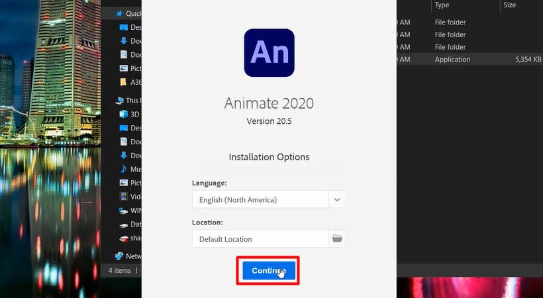This screenshot has width=543, height=298.
Task: Open the Videos film icon in the sidebar
Action: coord(124,197)
